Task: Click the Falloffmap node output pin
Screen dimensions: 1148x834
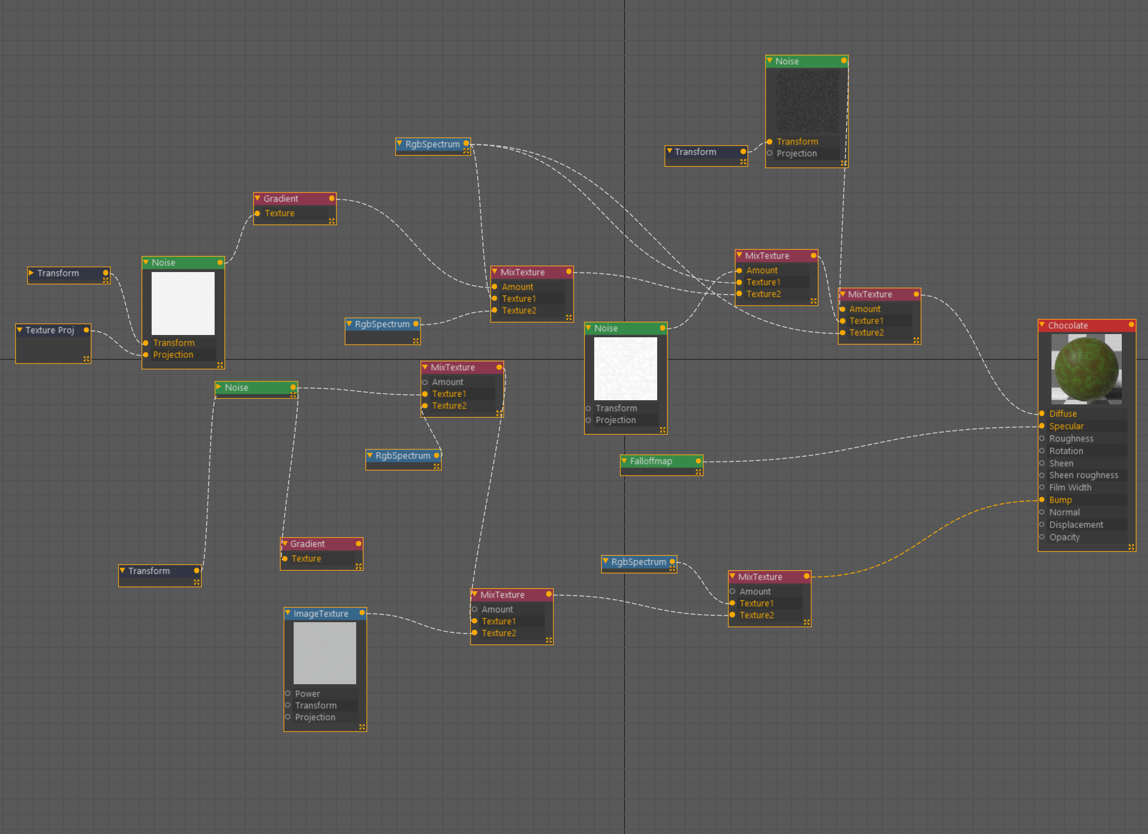Action: tap(699, 461)
